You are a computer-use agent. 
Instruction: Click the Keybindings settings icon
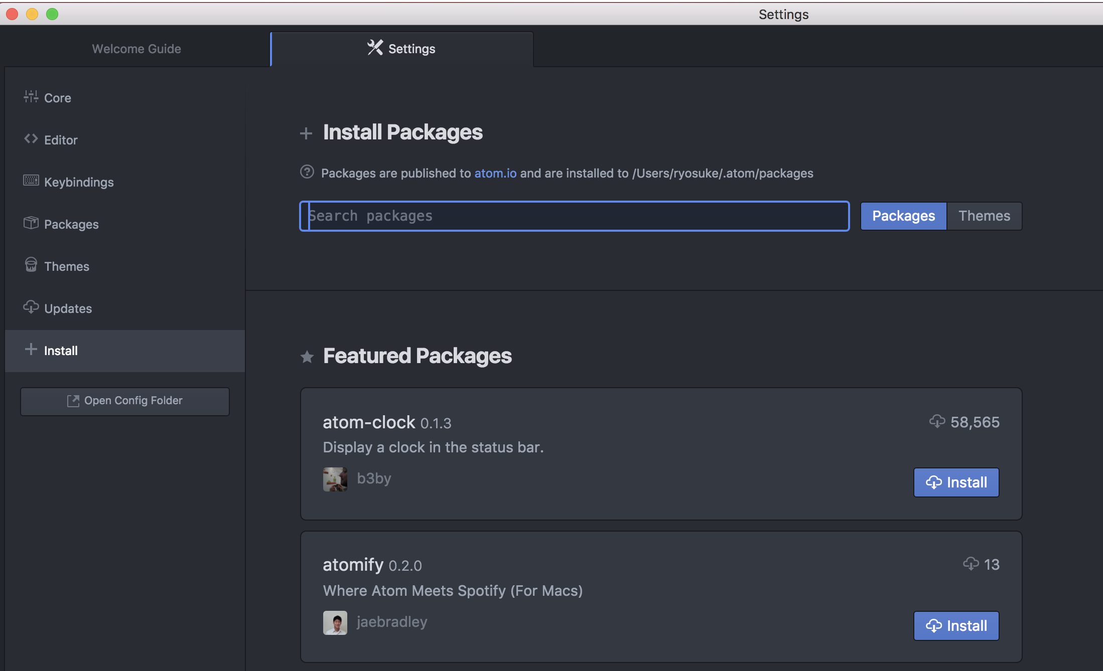tap(30, 181)
